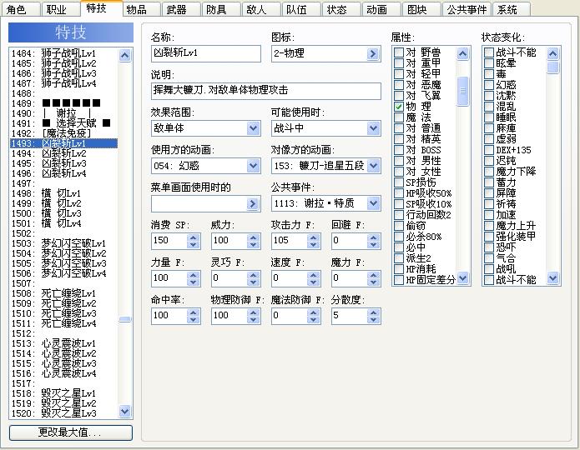Viewport: 580px width, 450px height.
Task: Increase 消费 SP value with up arrow
Action: [193, 237]
